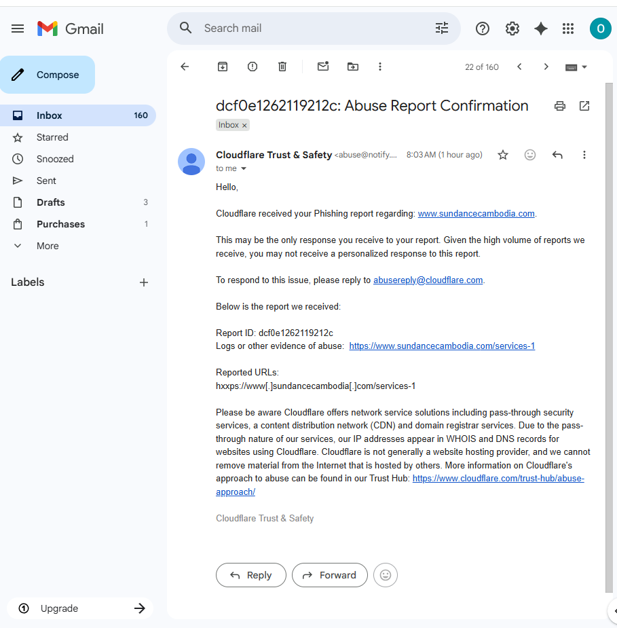Click the Labels heading
Screen dimensions: 617x628
[28, 282]
